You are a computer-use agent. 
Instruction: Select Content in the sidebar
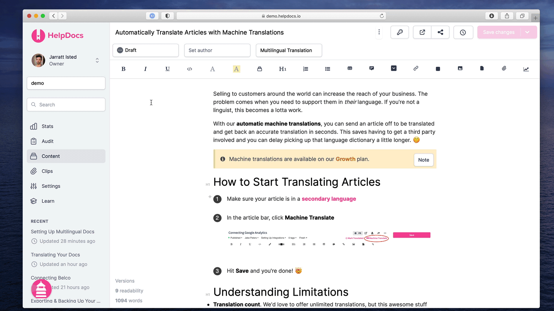(x=66, y=156)
